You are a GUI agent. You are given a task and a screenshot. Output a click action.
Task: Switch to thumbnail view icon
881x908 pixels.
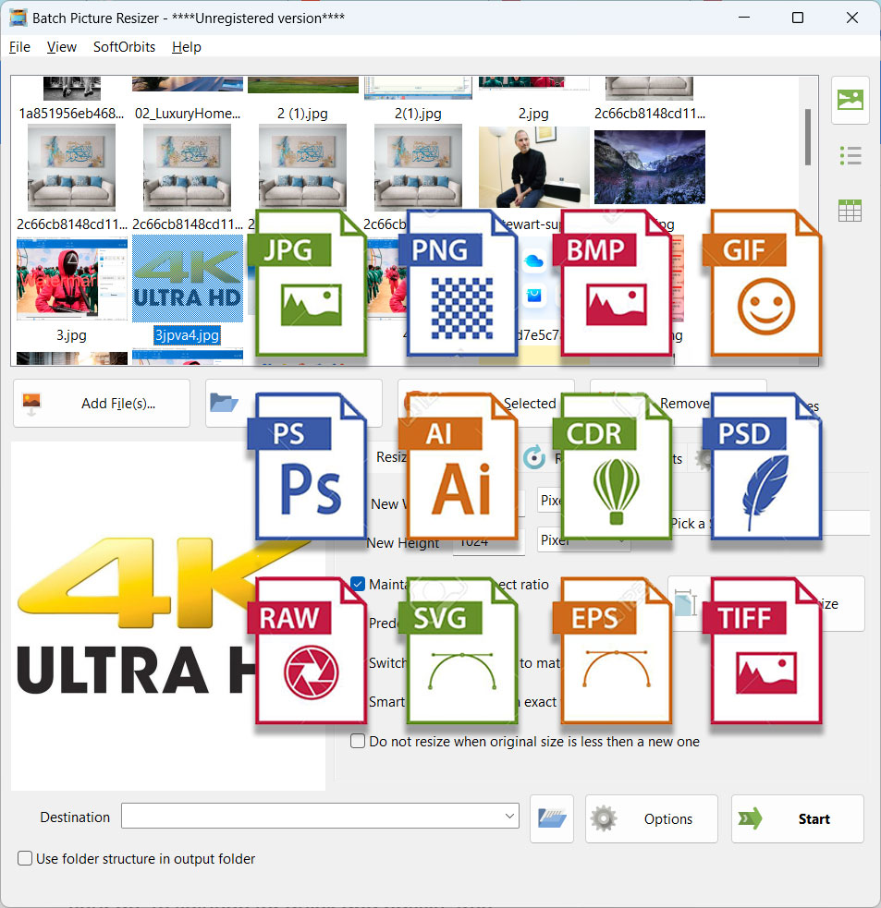click(x=850, y=100)
